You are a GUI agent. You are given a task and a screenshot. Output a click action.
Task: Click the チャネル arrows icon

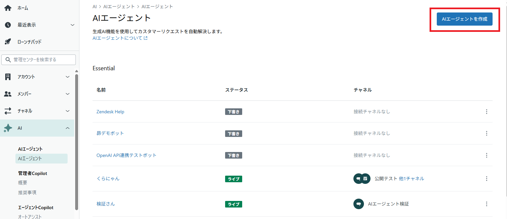click(7, 111)
